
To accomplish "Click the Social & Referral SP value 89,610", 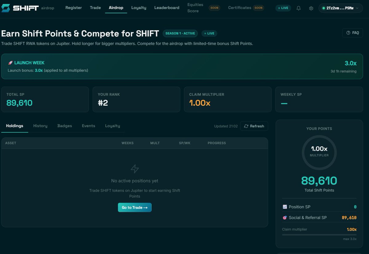I will pyautogui.click(x=349, y=218).
